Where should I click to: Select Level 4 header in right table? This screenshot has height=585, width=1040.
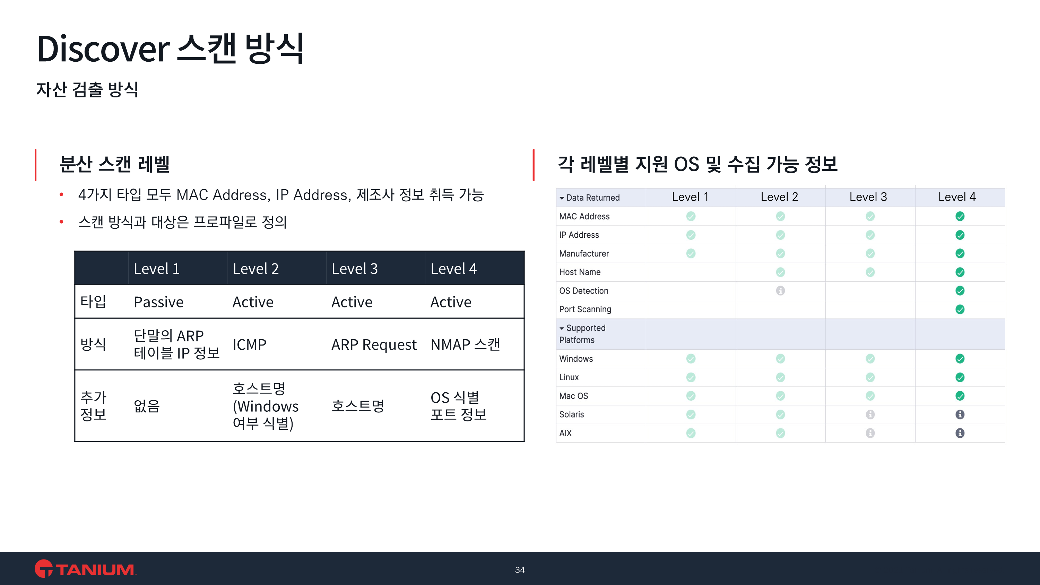[x=956, y=197]
